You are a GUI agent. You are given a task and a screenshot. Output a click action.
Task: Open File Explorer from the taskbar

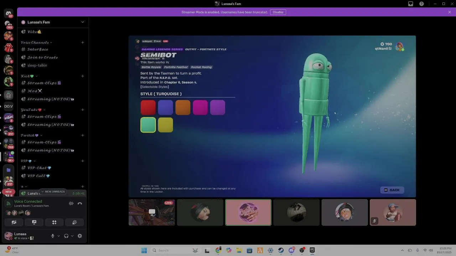click(239, 250)
